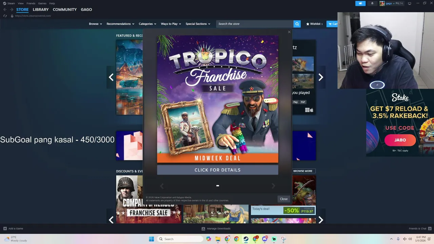Viewport: 434px width, 244px height.
Task: Go to the LIBRARY tab
Action: coord(41,9)
